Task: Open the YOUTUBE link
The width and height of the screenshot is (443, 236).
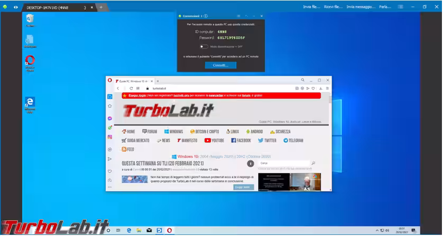Action: (215, 140)
